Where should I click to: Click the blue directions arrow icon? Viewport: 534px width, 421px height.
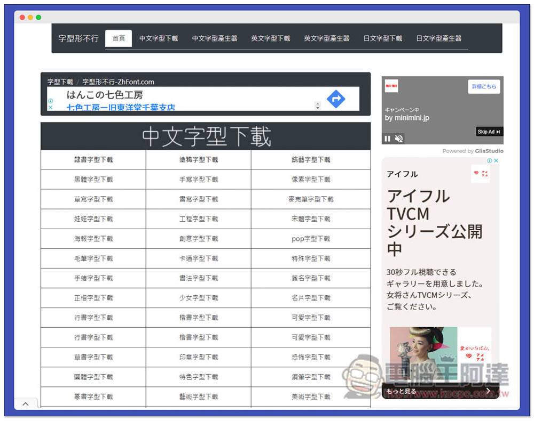tap(336, 99)
